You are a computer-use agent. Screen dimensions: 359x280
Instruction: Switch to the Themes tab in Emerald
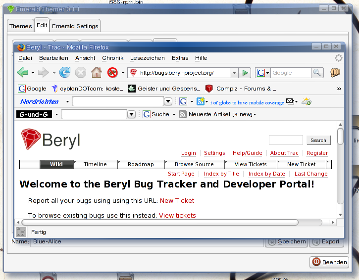21,26
